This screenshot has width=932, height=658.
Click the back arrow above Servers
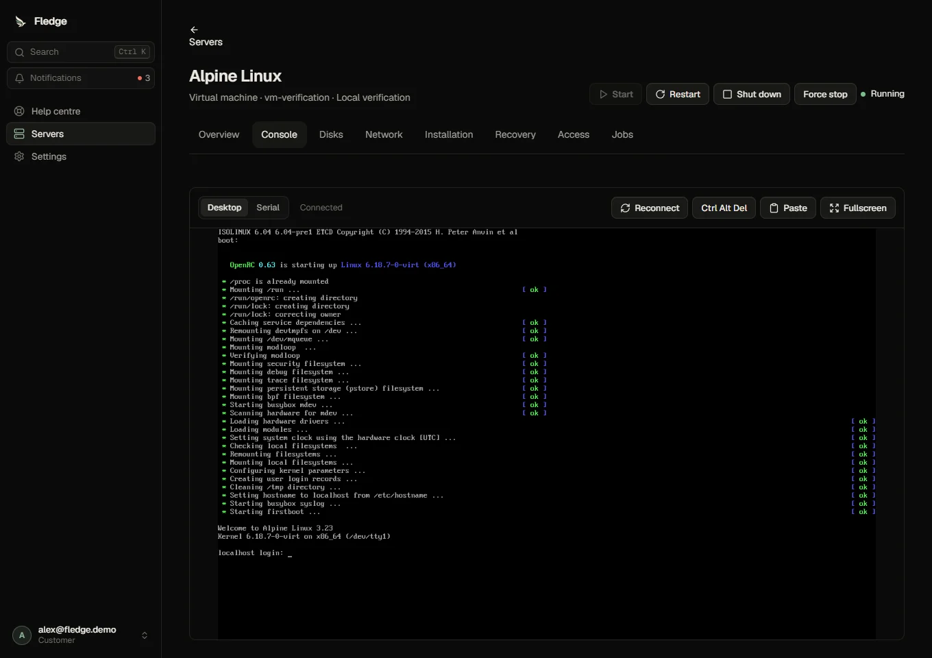194,29
